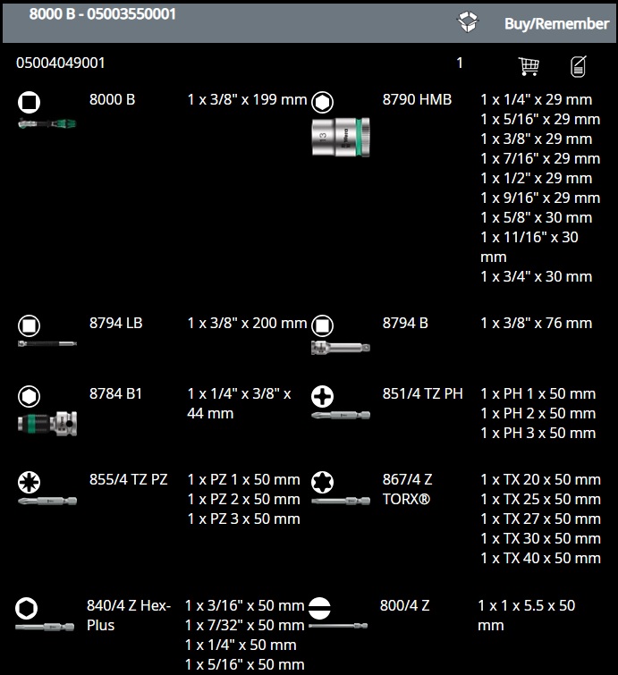Click the 1 x 3/8" x 200 mm size
This screenshot has width=618, height=675.
click(x=247, y=323)
